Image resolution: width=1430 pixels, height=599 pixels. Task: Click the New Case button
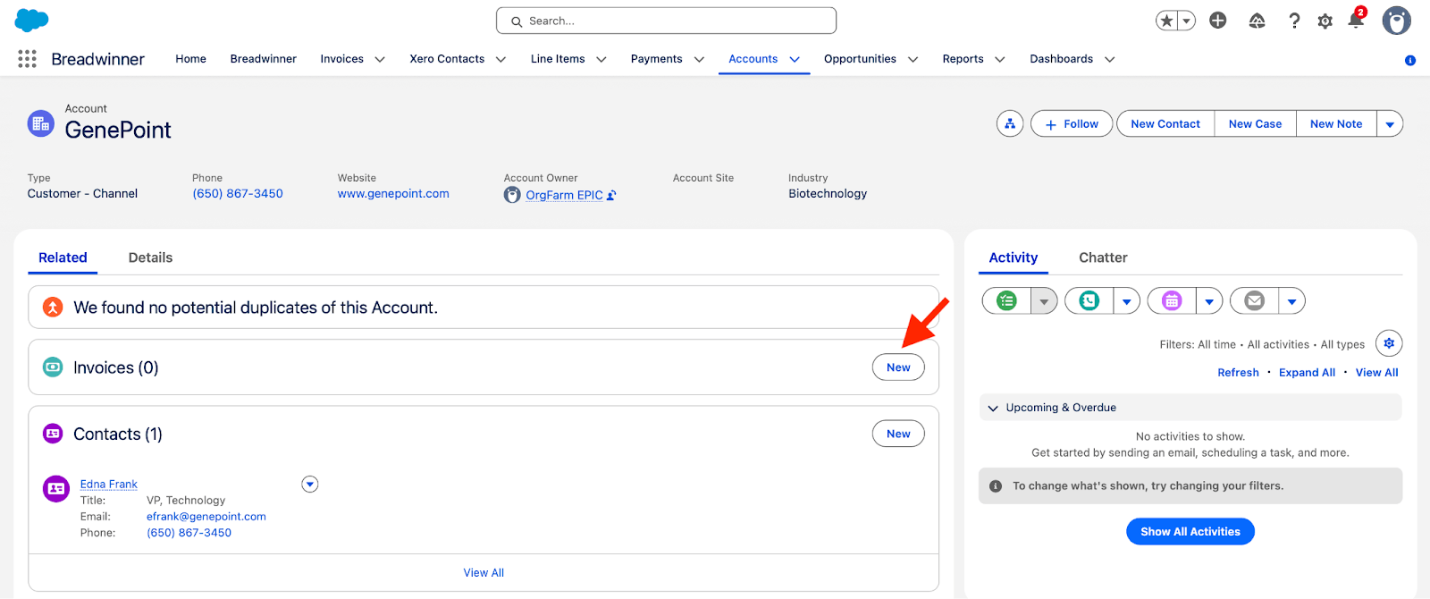pos(1255,124)
